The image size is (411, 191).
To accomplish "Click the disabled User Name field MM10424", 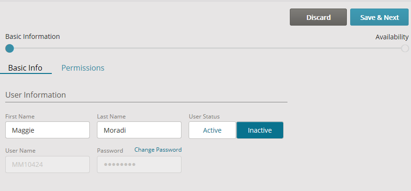I will (48, 164).
